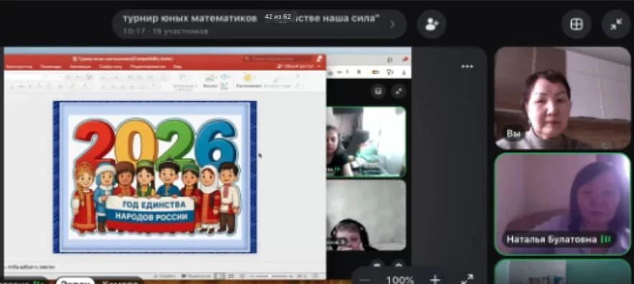Collapse the PowerPoint ribbon with chevron

pos(319,66)
